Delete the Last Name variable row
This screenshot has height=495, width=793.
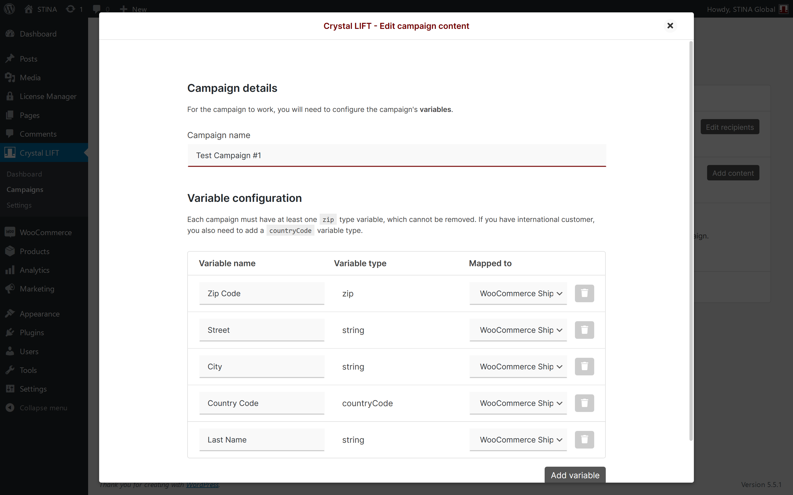pos(584,440)
